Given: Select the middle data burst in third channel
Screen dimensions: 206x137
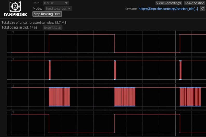Looking at the screenshot, I should (125, 97).
